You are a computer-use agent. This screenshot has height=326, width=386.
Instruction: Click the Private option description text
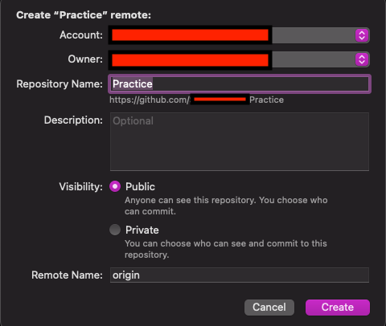[226, 249]
